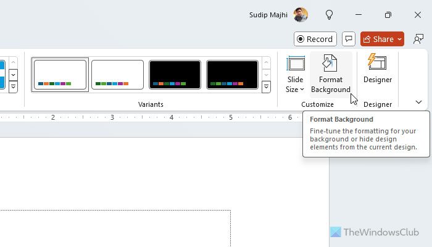Expand the Themes gallery More arrow
This screenshot has height=247, width=432.
(13, 87)
